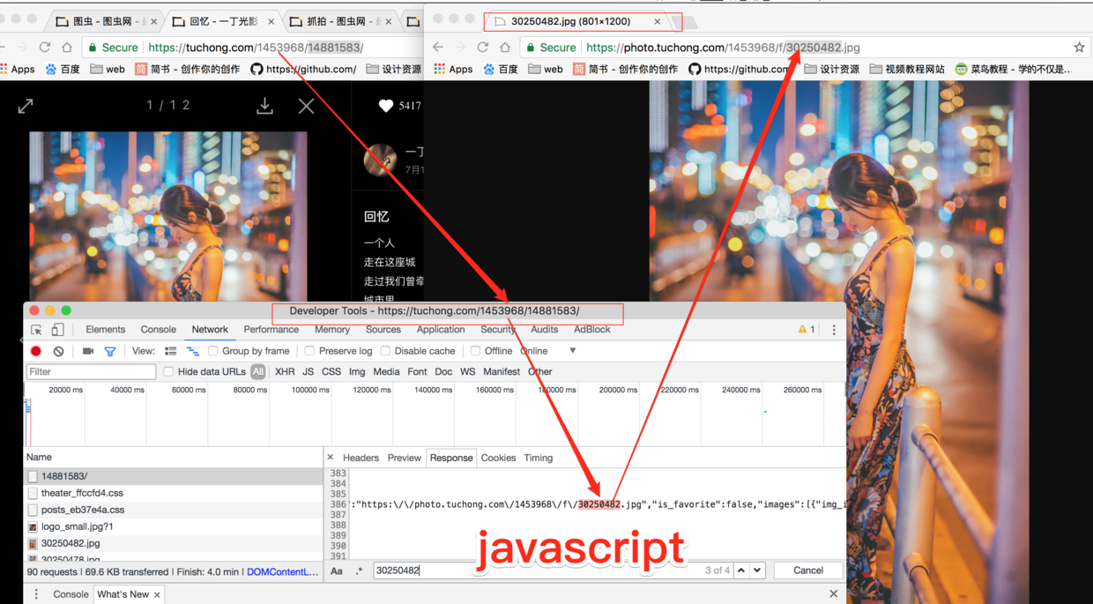Open the https://github.com/ bookmark in the left window
The width and height of the screenshot is (1093, 604).
tap(303, 69)
